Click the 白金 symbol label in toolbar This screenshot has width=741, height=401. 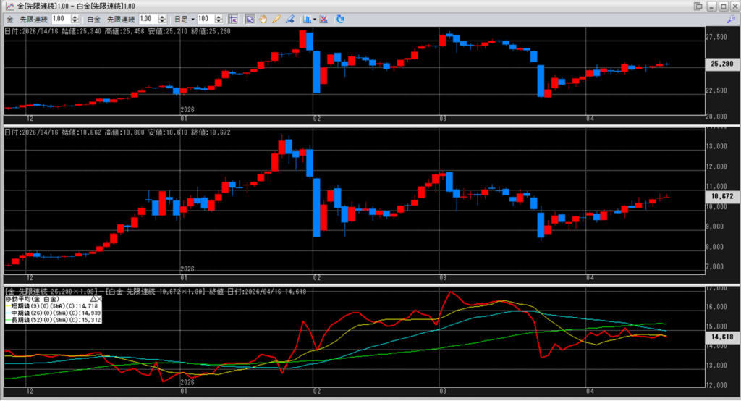(x=93, y=20)
